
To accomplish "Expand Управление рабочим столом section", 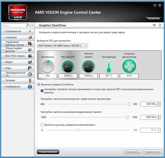I will [x=4, y=44].
